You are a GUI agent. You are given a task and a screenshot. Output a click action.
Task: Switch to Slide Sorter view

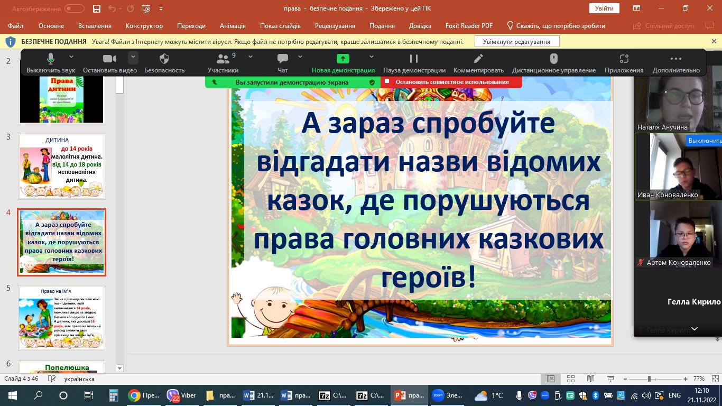pos(570,379)
